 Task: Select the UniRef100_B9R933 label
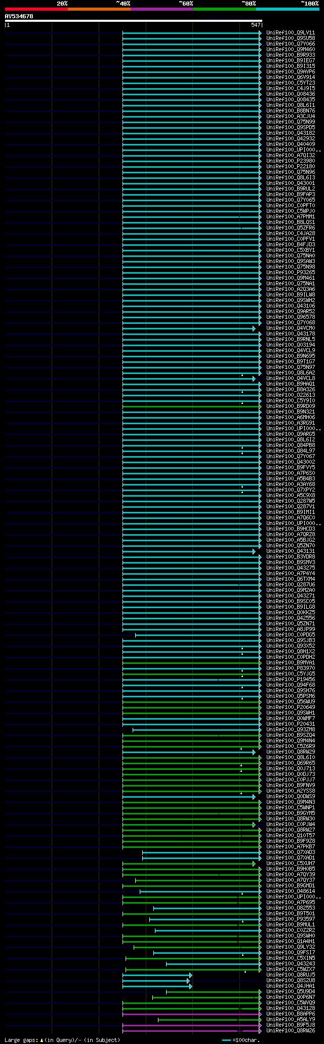(291, 55)
